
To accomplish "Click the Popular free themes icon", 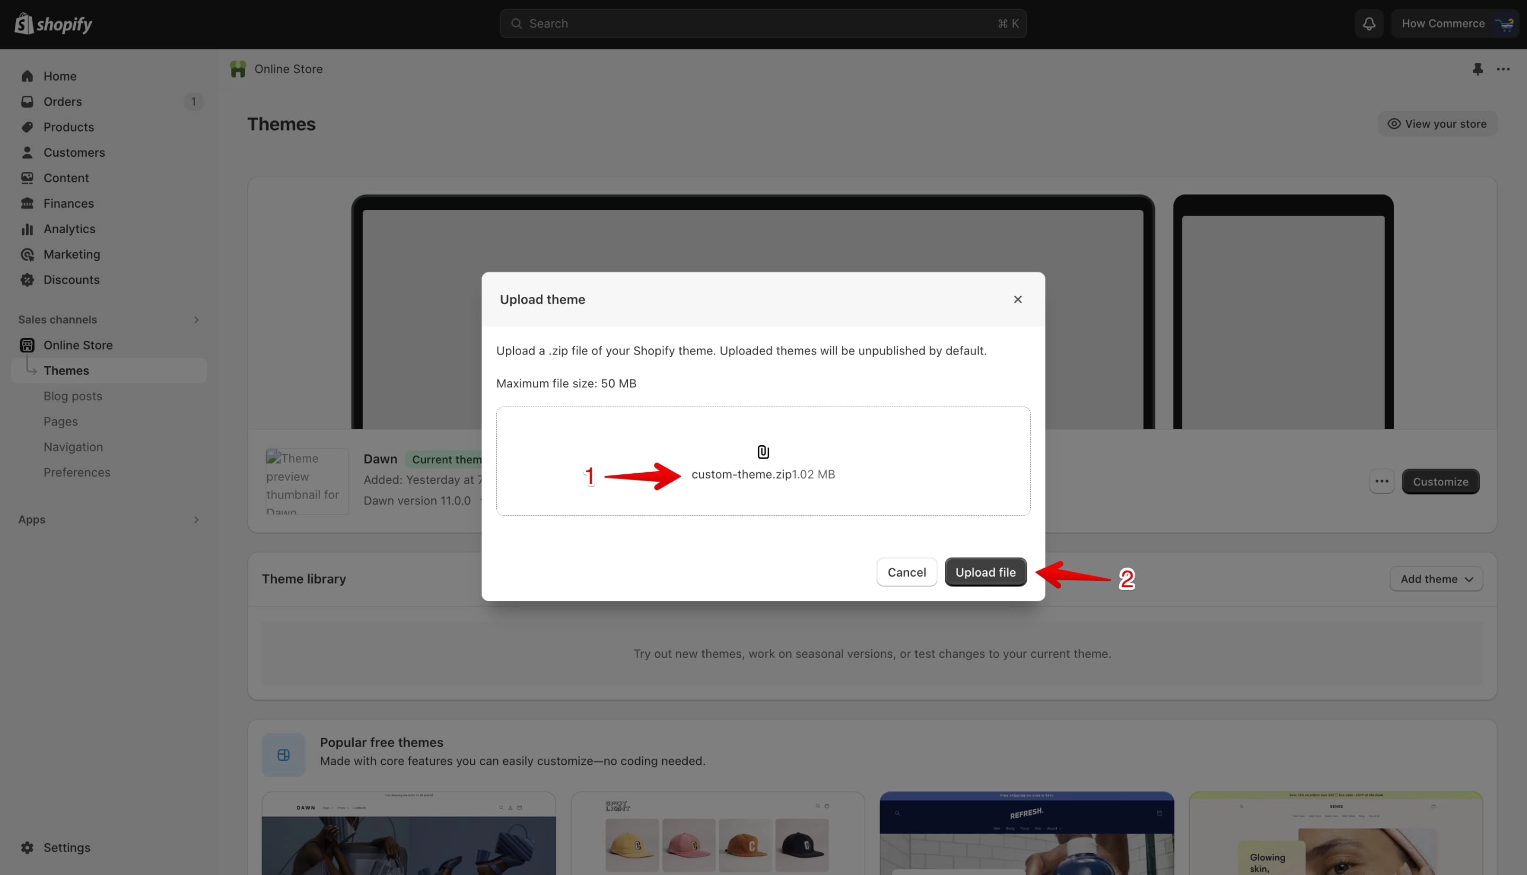I will [284, 755].
